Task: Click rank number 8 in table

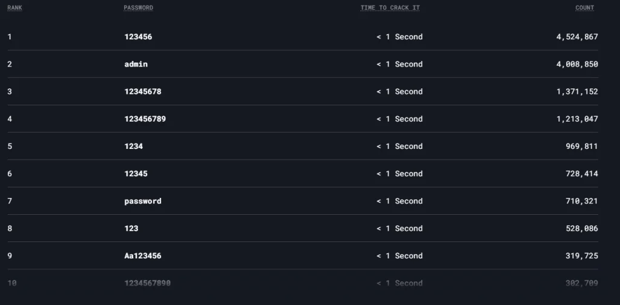Action: coord(10,228)
